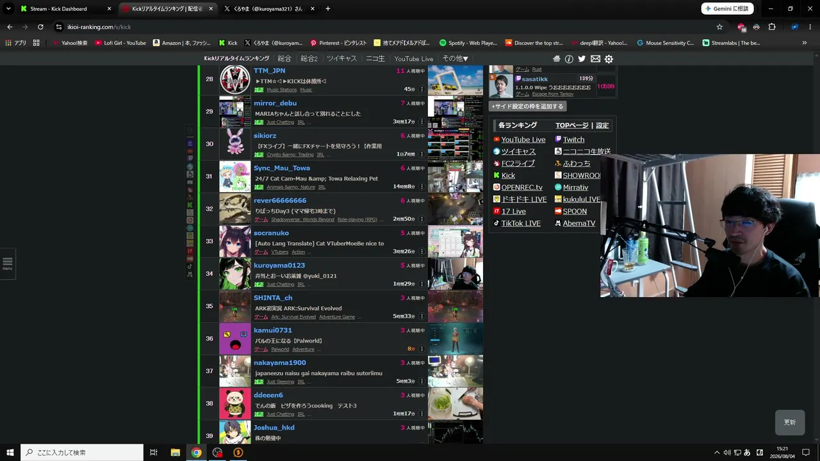820x461 pixels.
Task: Open the Chrome extensions puzzle icon
Action: click(772, 27)
